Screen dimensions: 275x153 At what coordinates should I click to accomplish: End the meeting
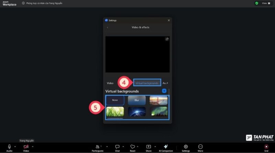(266, 147)
